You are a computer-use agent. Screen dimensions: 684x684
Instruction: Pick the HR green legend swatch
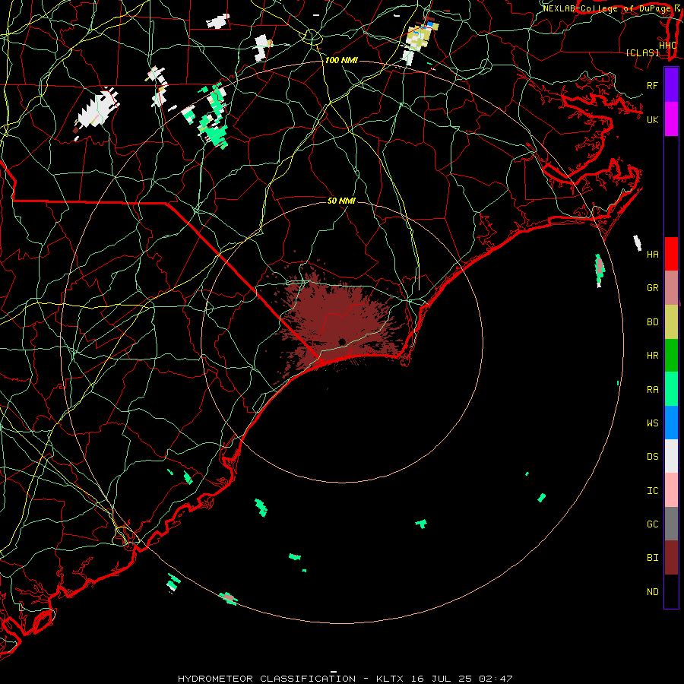[x=671, y=355]
